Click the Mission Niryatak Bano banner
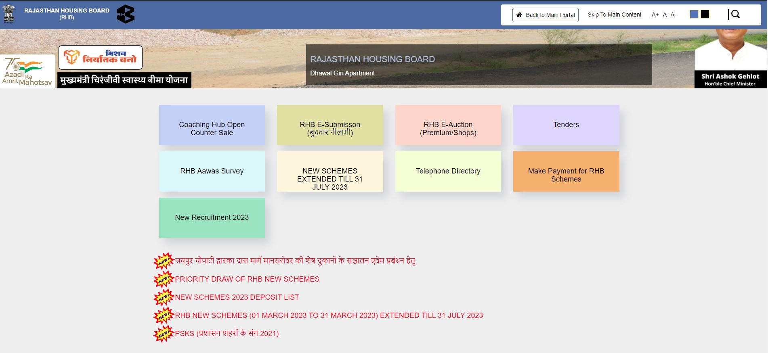Viewport: 768px width, 353px height. [101, 57]
